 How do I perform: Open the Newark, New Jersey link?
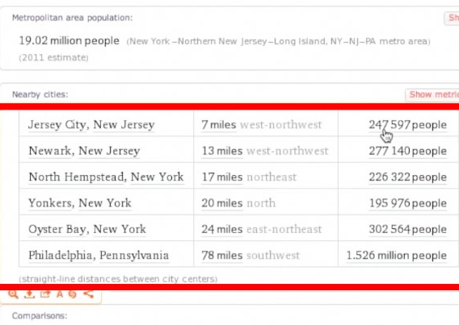[x=84, y=151]
